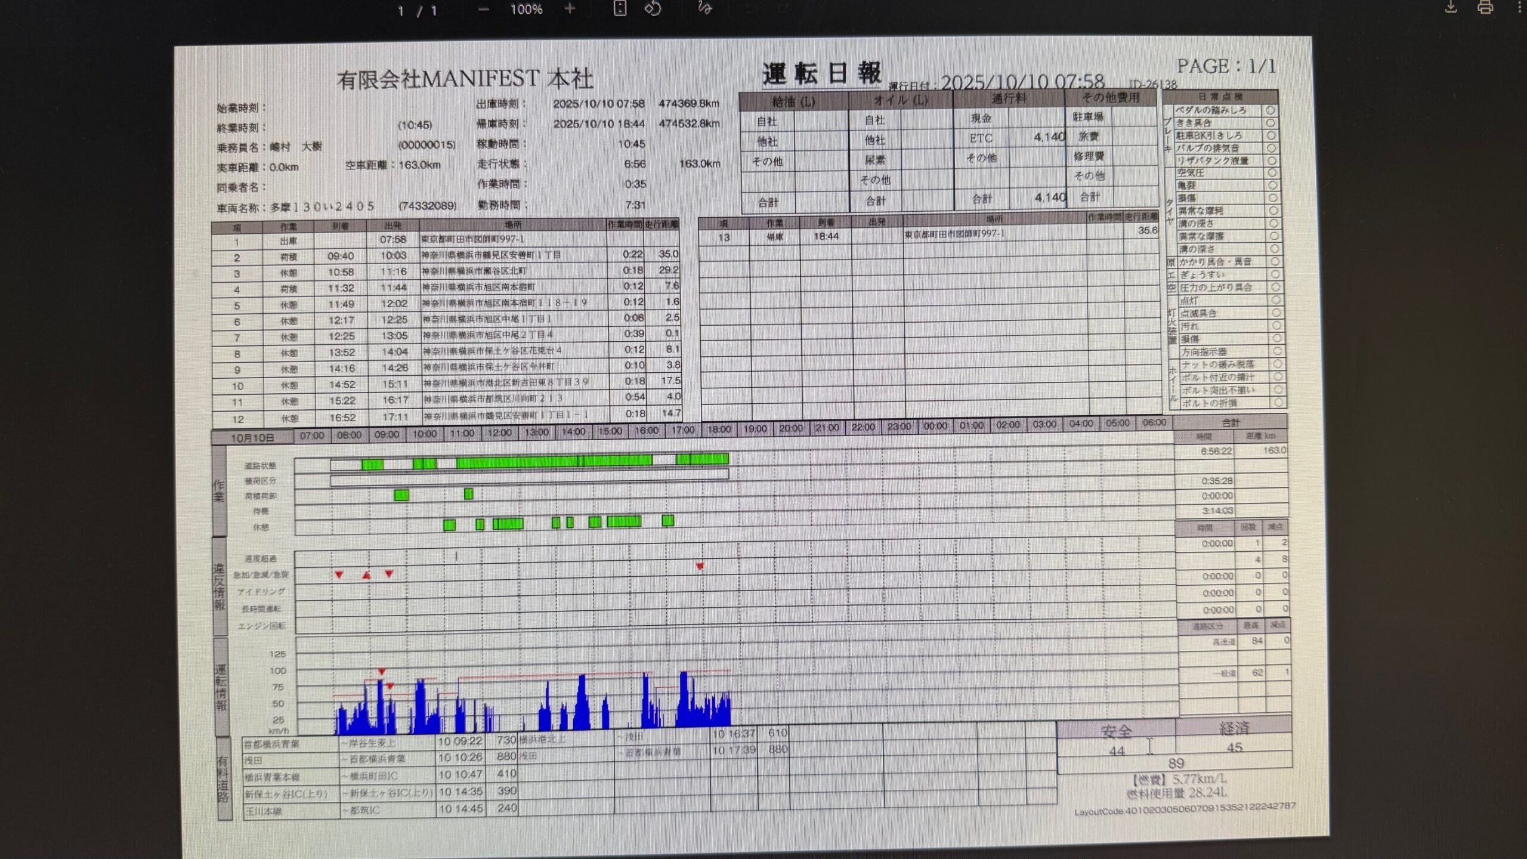
Task: Click the fit-to-page icon
Action: pyautogui.click(x=620, y=8)
